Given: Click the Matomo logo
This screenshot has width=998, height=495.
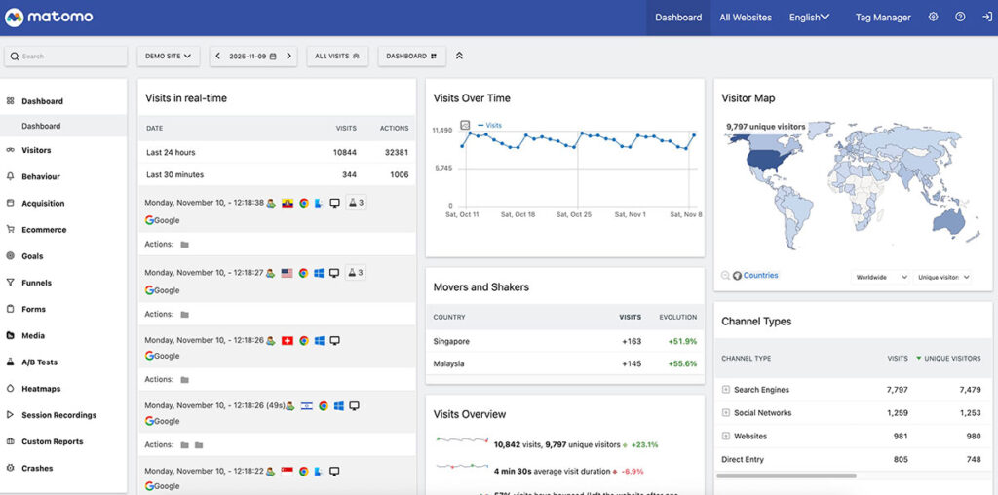Looking at the screenshot, I should 49,18.
